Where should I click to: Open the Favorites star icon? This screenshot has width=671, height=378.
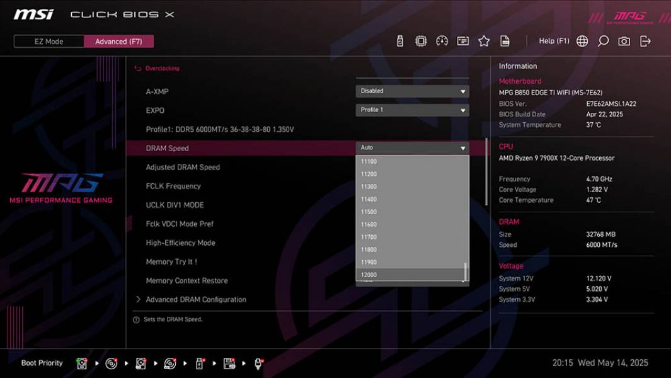(x=484, y=41)
